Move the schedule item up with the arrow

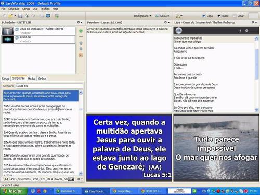coord(81,43)
